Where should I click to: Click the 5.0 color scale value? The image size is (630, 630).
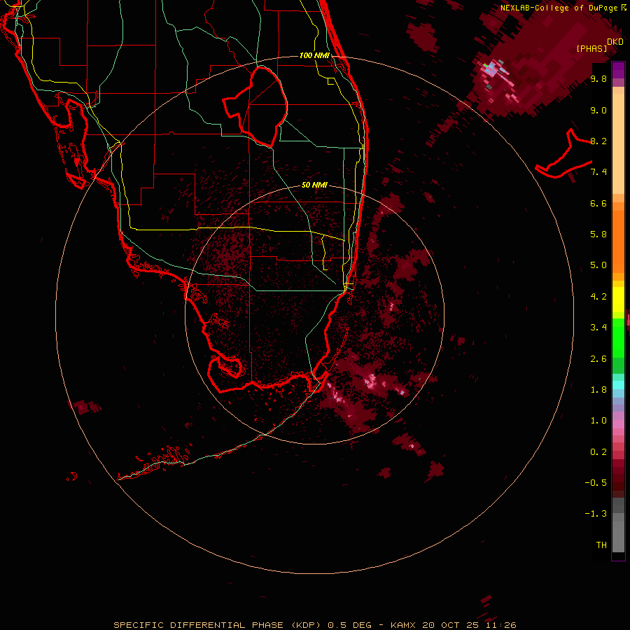tap(598, 265)
